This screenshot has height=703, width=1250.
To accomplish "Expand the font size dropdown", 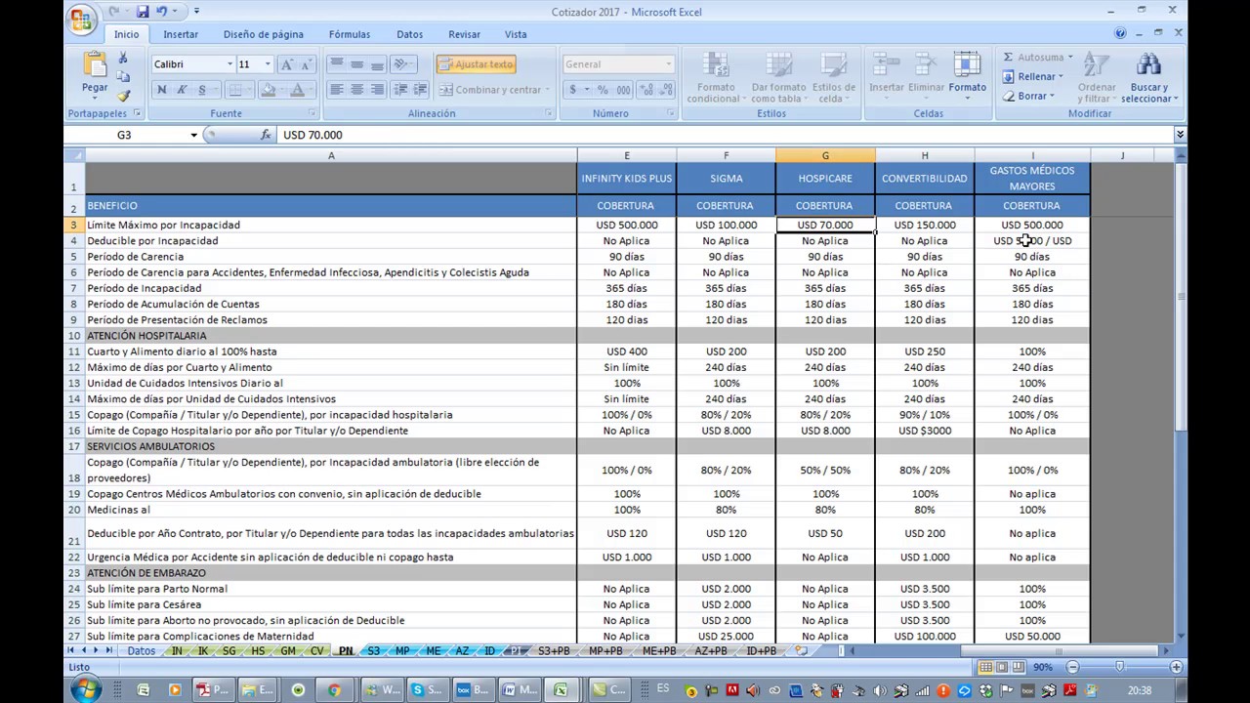I will [x=268, y=64].
